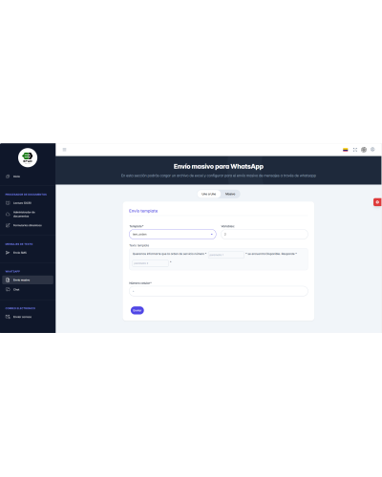Click the fullscreen expand icon

pos(355,150)
